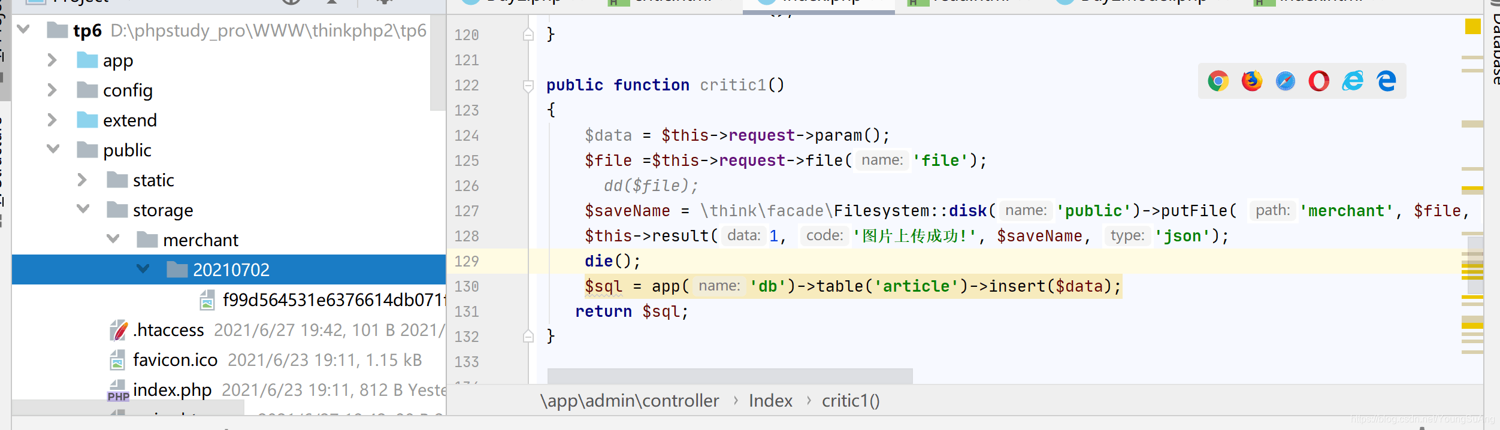Click fold end marker at line 120

click(528, 35)
